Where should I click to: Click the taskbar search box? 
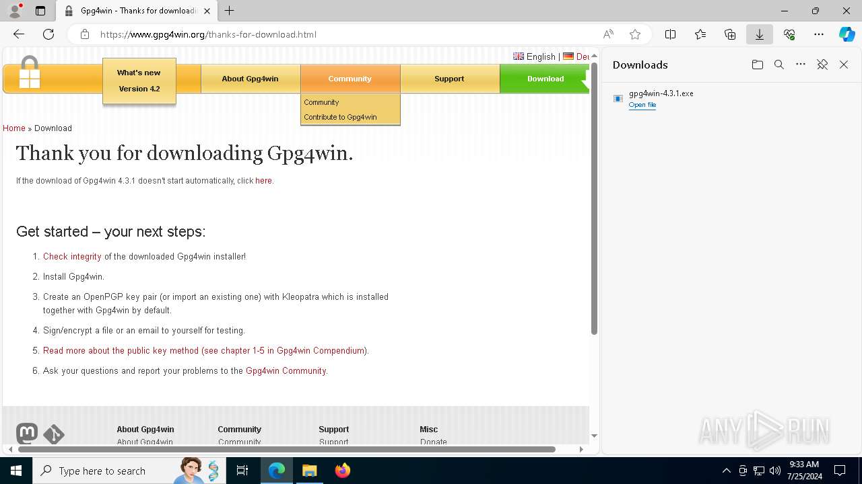(129, 471)
